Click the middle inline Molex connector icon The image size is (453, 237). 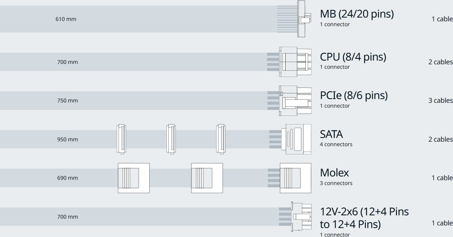click(x=207, y=178)
